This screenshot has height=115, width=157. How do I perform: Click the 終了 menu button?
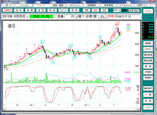tap(9, 5)
